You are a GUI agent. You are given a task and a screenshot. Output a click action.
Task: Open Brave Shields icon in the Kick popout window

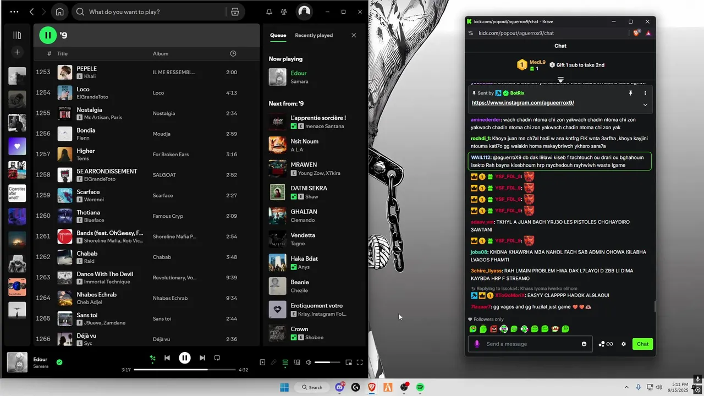pos(637,33)
